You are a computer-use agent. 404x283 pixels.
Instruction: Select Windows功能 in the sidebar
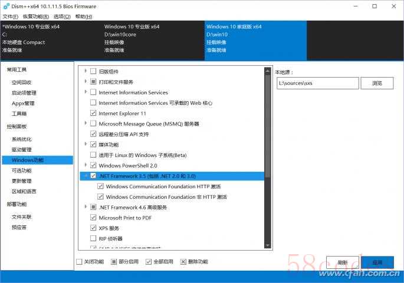click(x=37, y=160)
